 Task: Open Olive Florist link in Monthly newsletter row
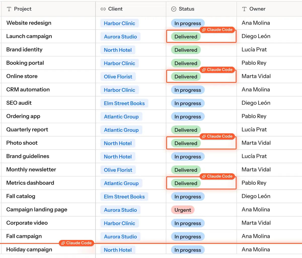[x=118, y=170]
